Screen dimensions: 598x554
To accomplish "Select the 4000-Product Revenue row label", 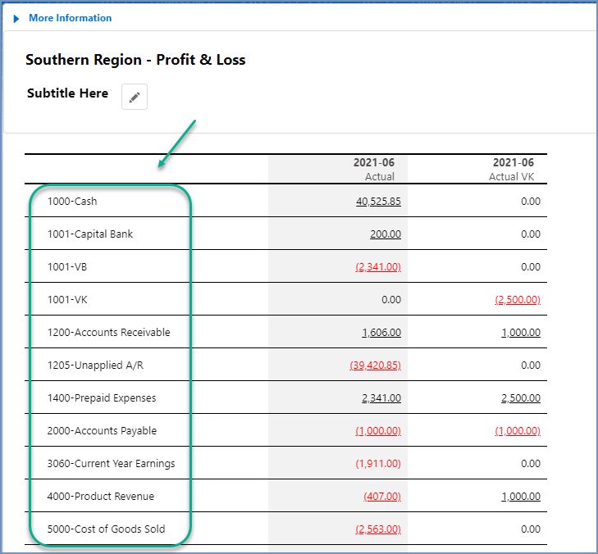I will pos(101,496).
